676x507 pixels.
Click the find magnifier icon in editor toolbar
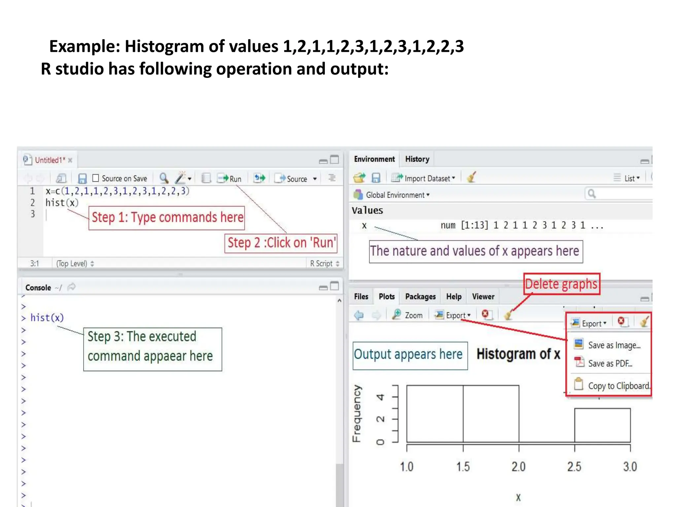pos(164,178)
